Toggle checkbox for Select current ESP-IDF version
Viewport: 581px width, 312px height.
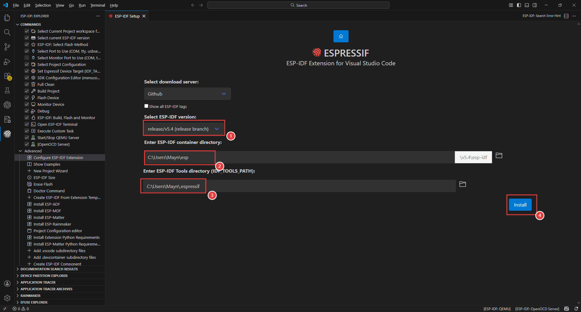27,38
